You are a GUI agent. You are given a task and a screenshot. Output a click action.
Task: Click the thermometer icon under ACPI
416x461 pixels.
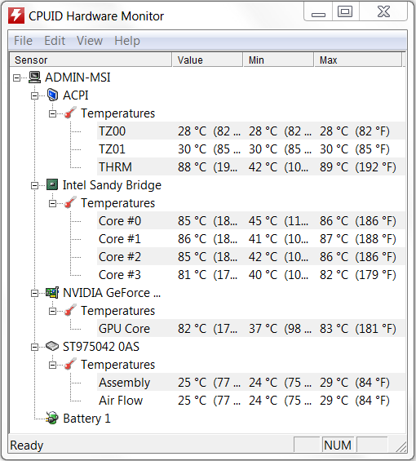pyautogui.click(x=70, y=113)
